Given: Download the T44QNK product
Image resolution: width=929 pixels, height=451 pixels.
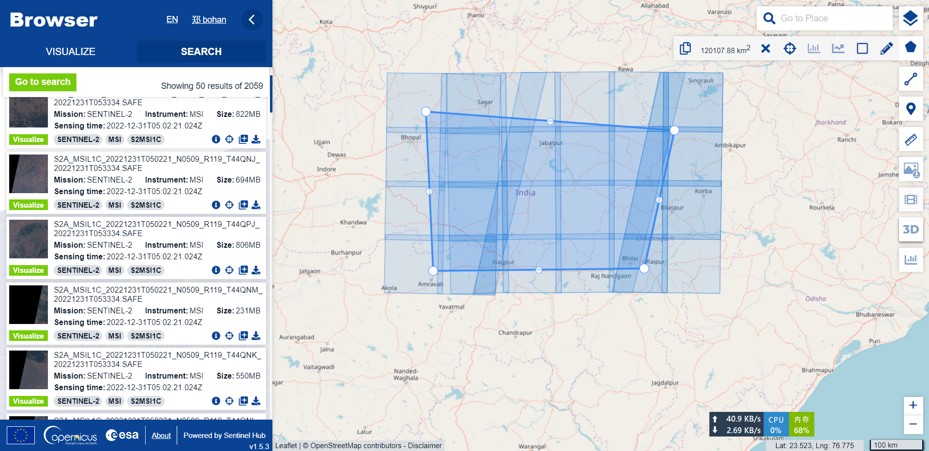Looking at the screenshot, I should (x=256, y=401).
